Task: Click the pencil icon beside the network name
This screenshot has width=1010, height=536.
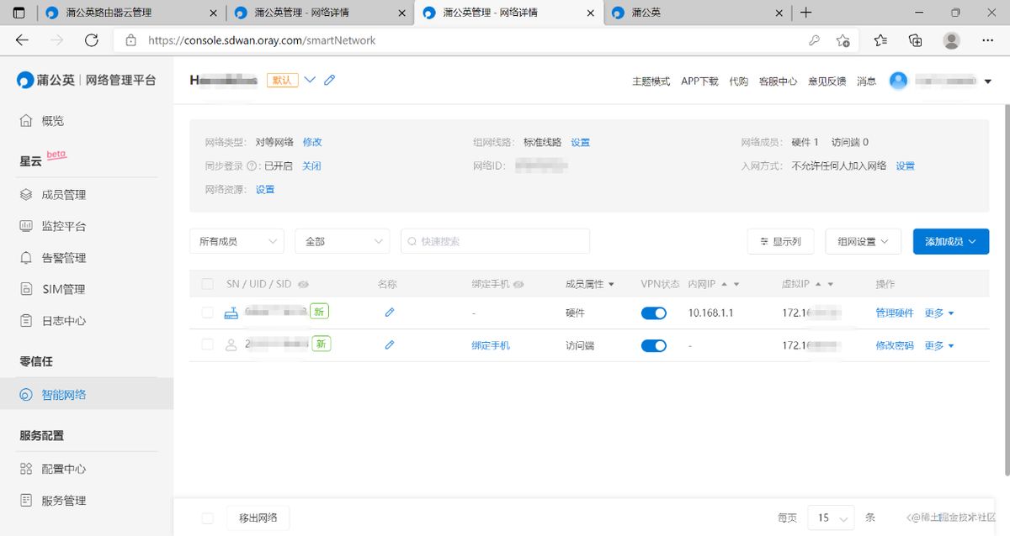Action: click(x=330, y=80)
